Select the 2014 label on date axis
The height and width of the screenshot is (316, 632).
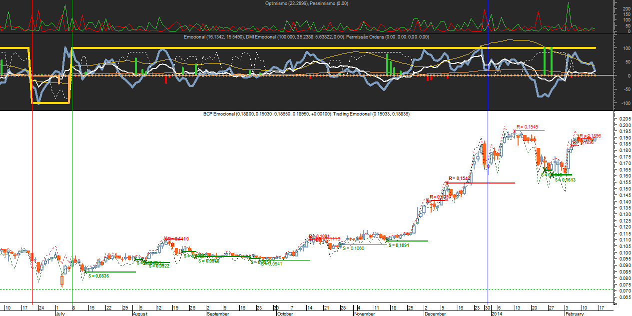click(x=496, y=313)
